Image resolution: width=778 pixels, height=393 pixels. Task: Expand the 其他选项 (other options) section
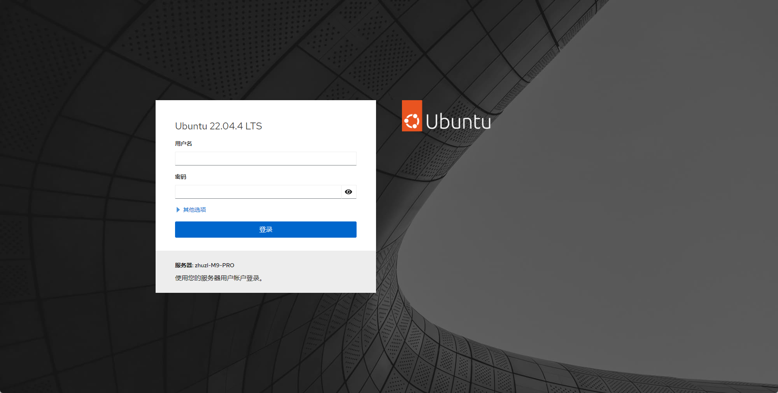pos(191,210)
